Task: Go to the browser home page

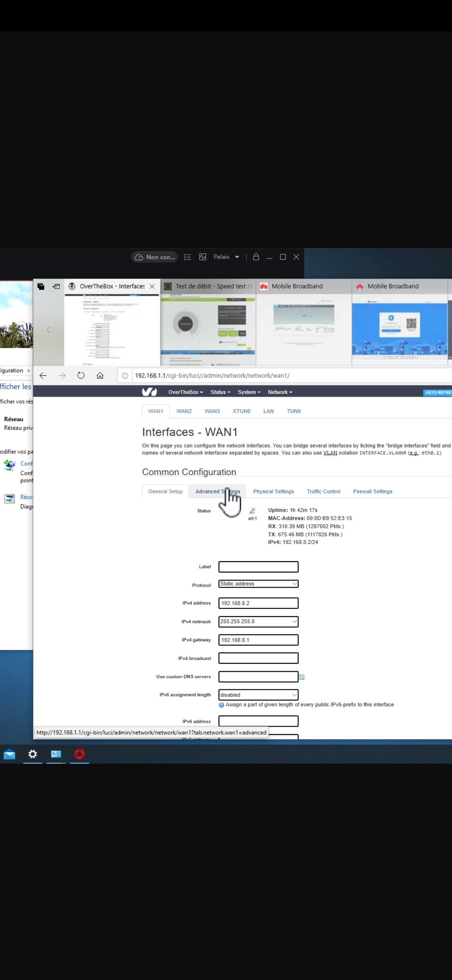Action: point(100,376)
